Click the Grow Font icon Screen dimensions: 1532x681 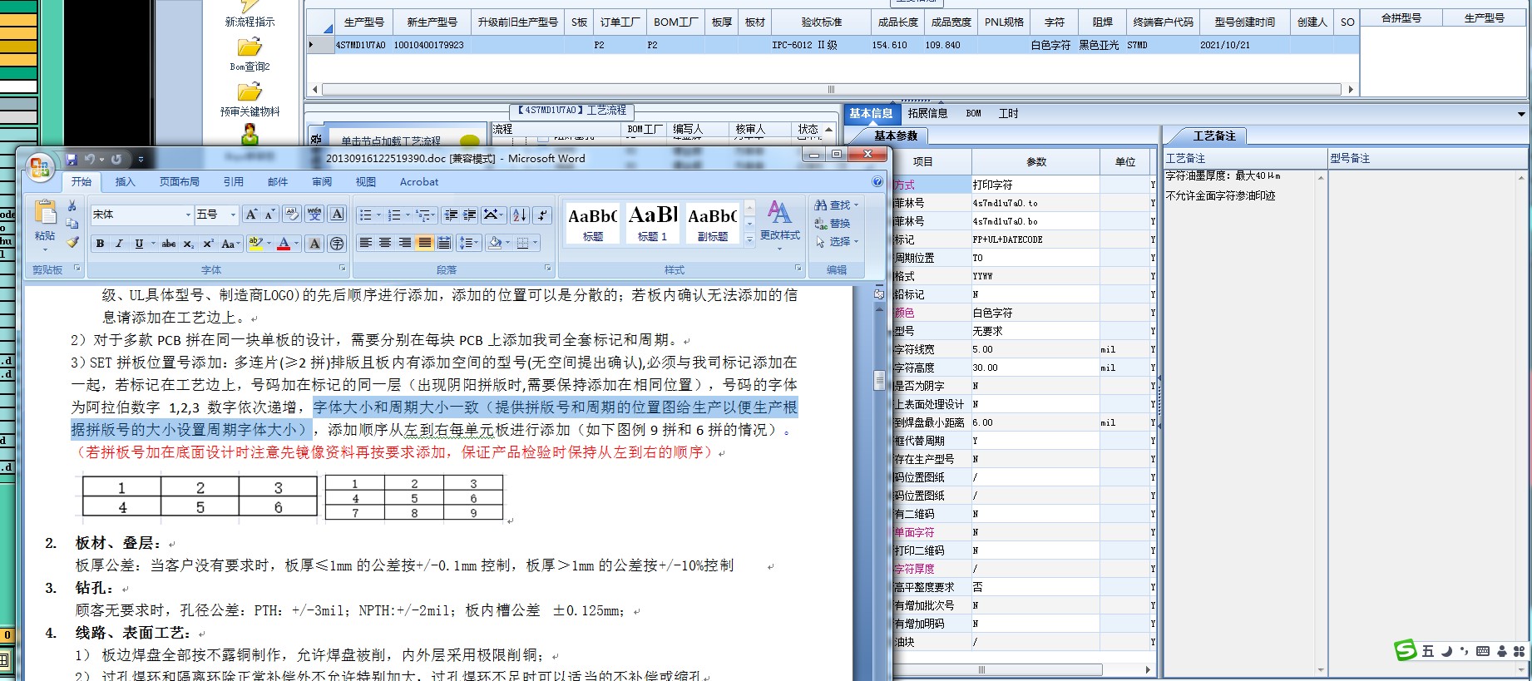pyautogui.click(x=251, y=215)
